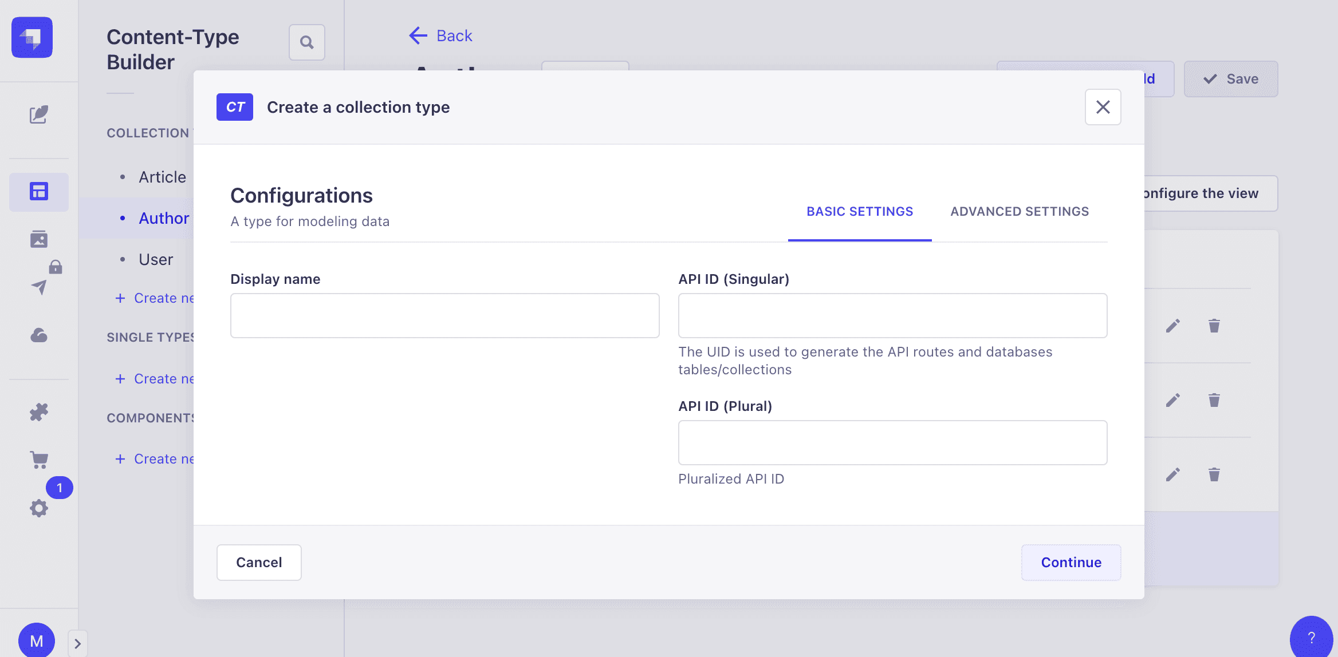Open the Deploy cloud icon
Image resolution: width=1338 pixels, height=657 pixels.
coord(39,335)
